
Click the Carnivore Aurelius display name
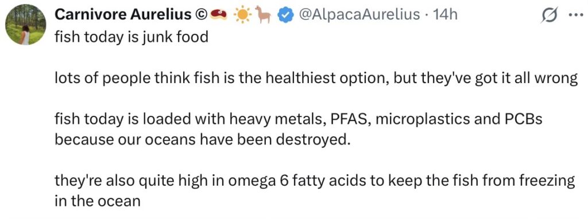click(125, 14)
